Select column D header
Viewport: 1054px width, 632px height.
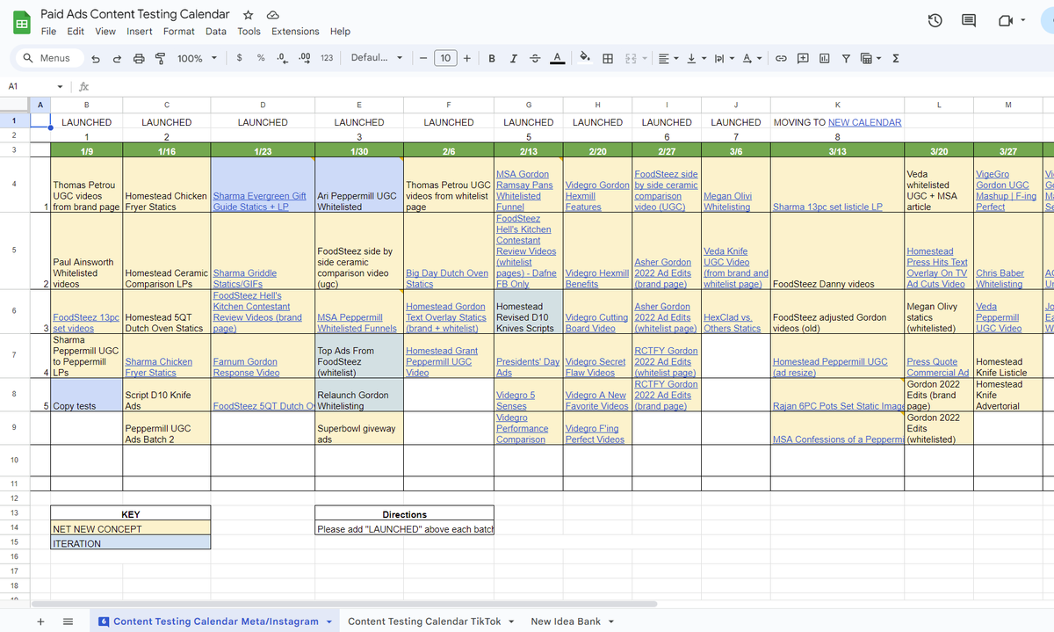coord(263,105)
